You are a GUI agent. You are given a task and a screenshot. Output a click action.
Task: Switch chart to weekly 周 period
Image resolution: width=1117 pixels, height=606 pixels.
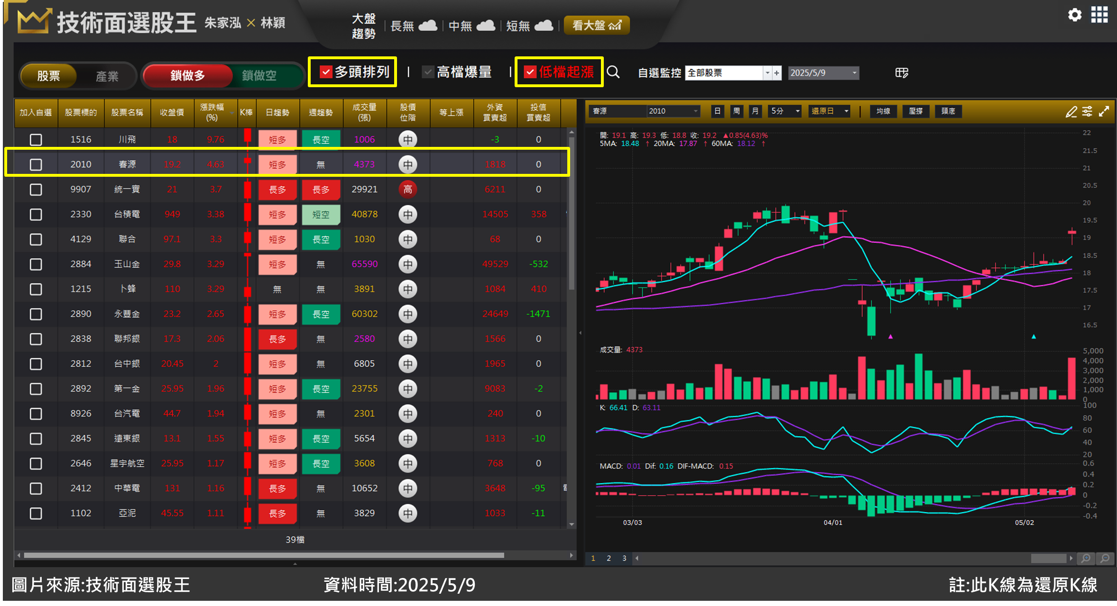(x=736, y=111)
